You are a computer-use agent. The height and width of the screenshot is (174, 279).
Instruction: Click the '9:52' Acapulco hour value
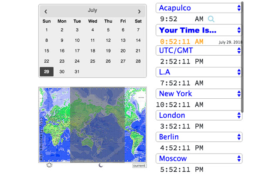[169, 19]
